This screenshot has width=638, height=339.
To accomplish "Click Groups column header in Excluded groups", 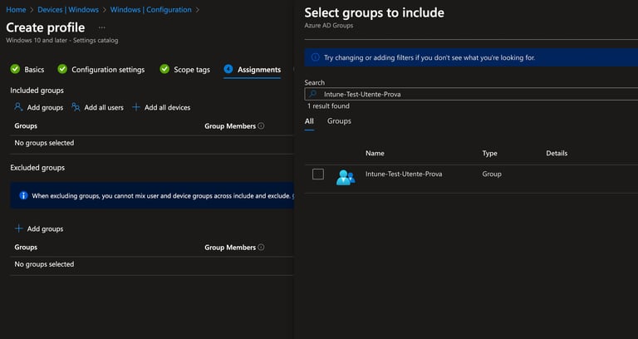I will 26,247.
